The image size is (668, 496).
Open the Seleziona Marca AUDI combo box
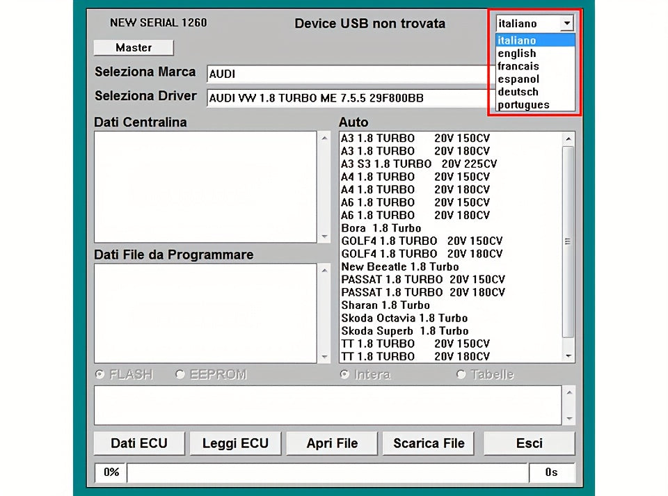(x=347, y=74)
